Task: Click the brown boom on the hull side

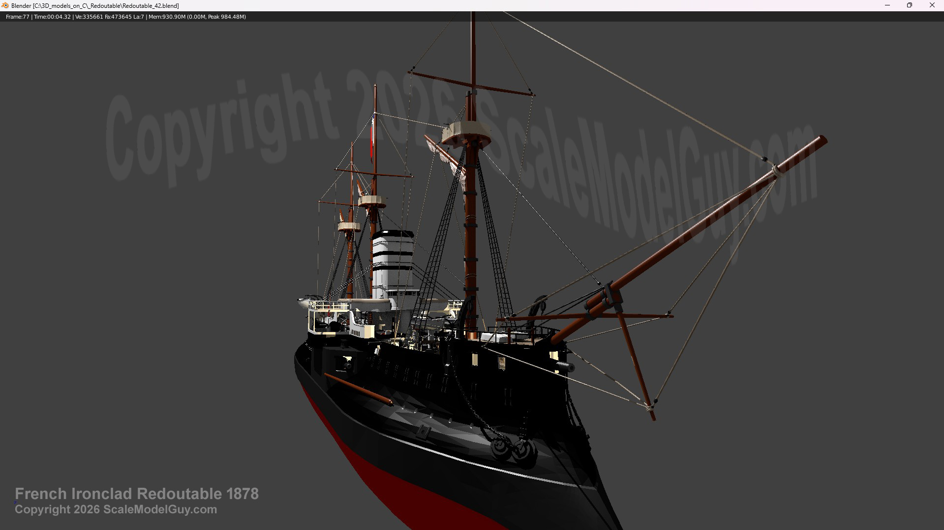Action: pyautogui.click(x=359, y=389)
